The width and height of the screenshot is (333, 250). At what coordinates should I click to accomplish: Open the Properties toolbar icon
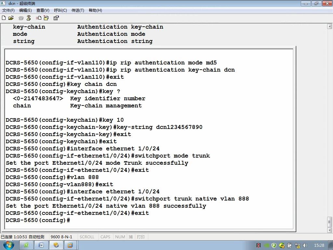click(56, 18)
